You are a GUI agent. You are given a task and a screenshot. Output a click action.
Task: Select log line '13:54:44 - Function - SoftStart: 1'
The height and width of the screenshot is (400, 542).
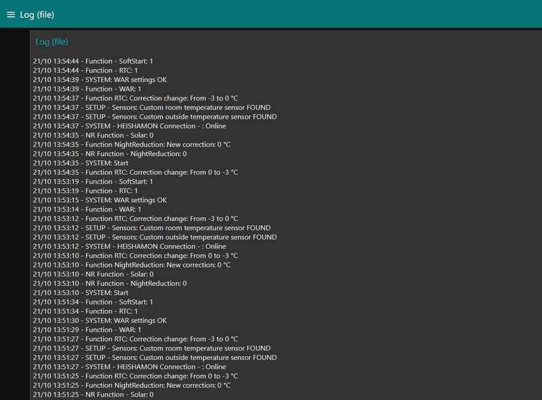[93, 61]
